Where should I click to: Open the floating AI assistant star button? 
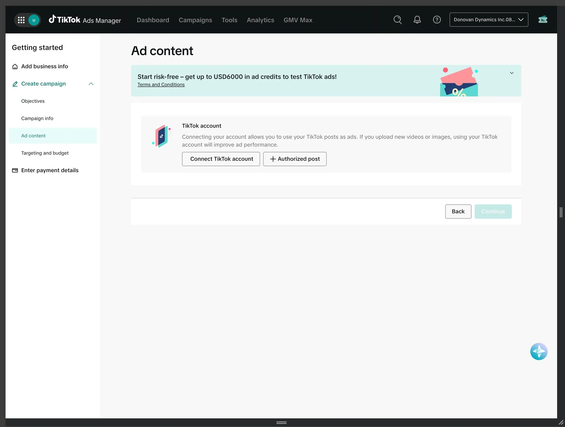[539, 351]
